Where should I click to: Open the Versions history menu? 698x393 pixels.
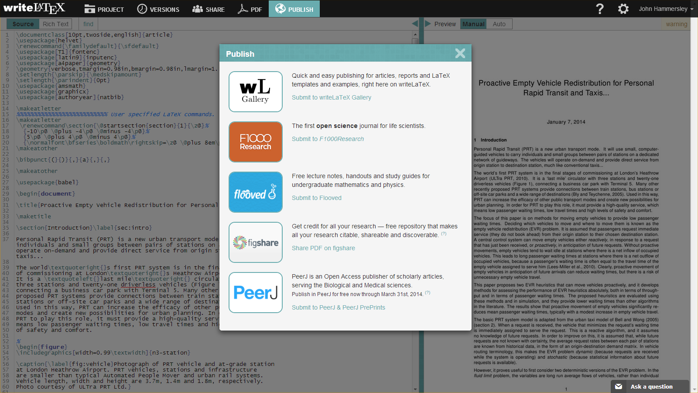(158, 9)
